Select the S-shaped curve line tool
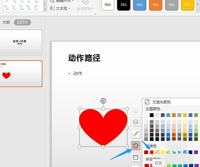The height and width of the screenshot is (167, 200). tap(36, 8)
